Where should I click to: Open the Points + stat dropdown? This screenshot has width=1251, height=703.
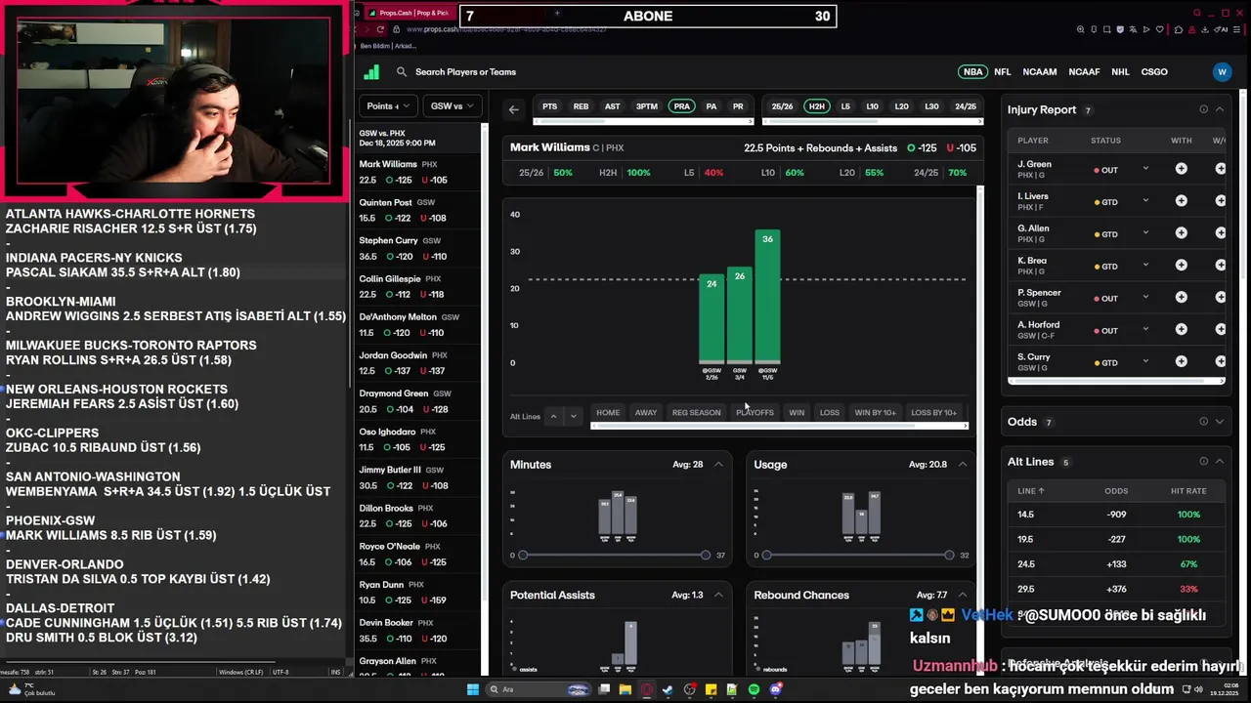[x=389, y=105]
